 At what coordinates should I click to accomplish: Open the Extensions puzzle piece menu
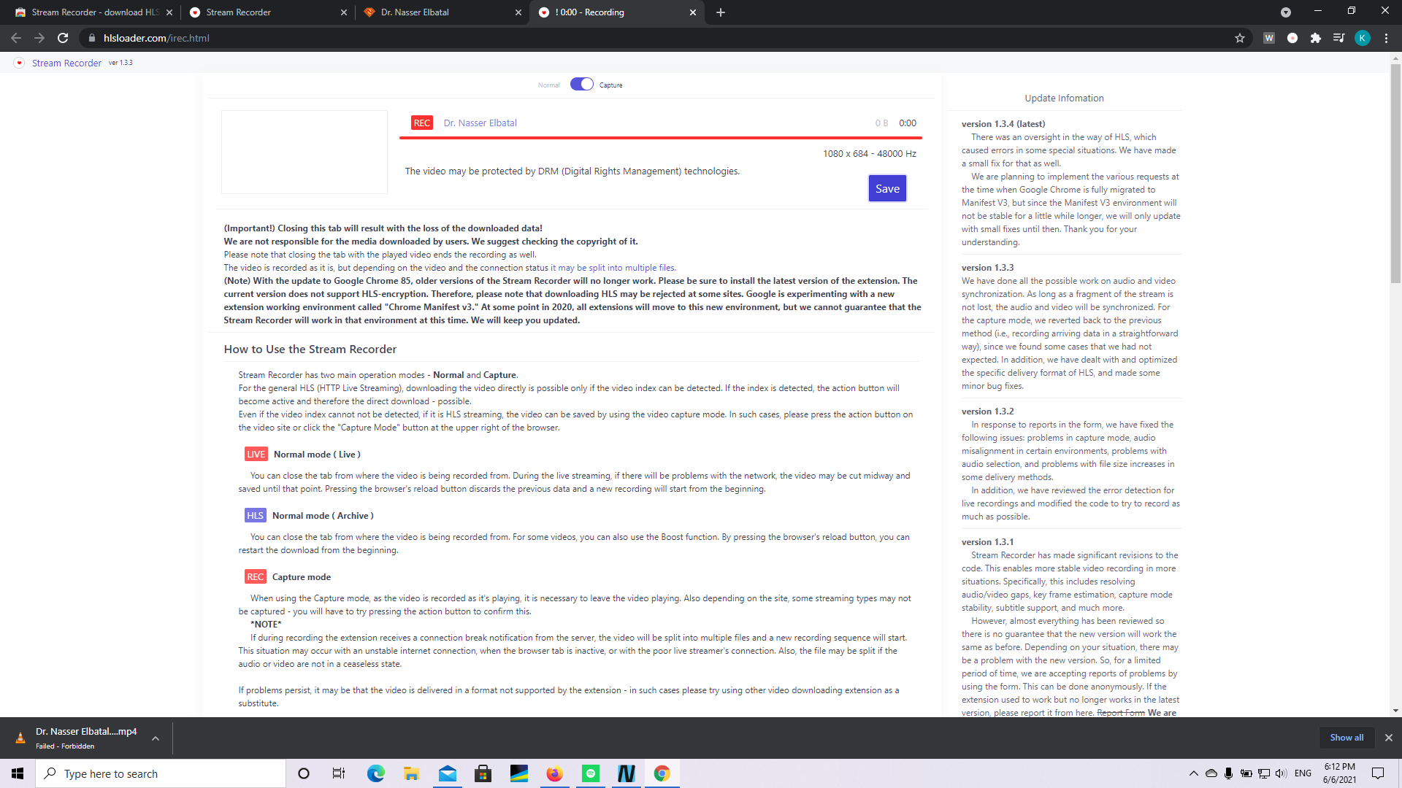click(1315, 38)
